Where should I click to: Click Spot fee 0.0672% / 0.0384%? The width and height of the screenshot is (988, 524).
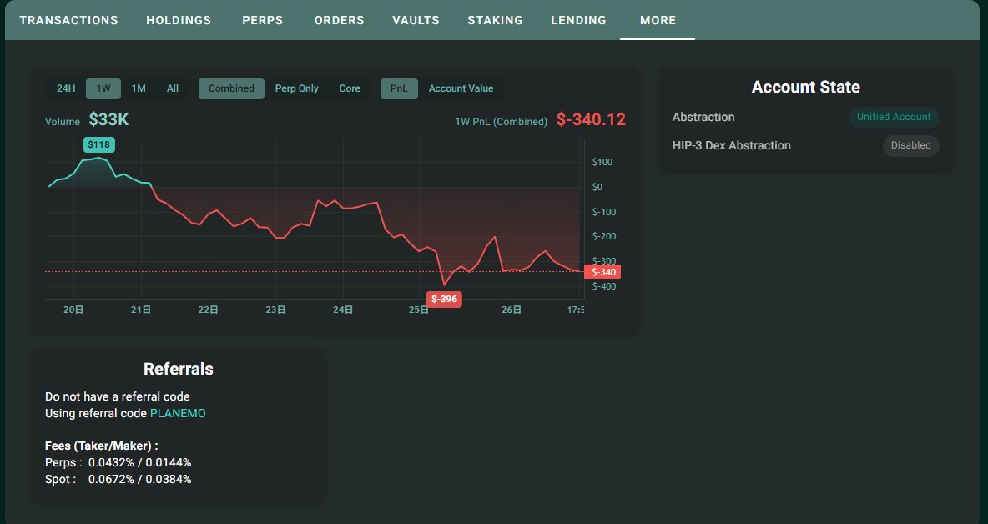[140, 479]
